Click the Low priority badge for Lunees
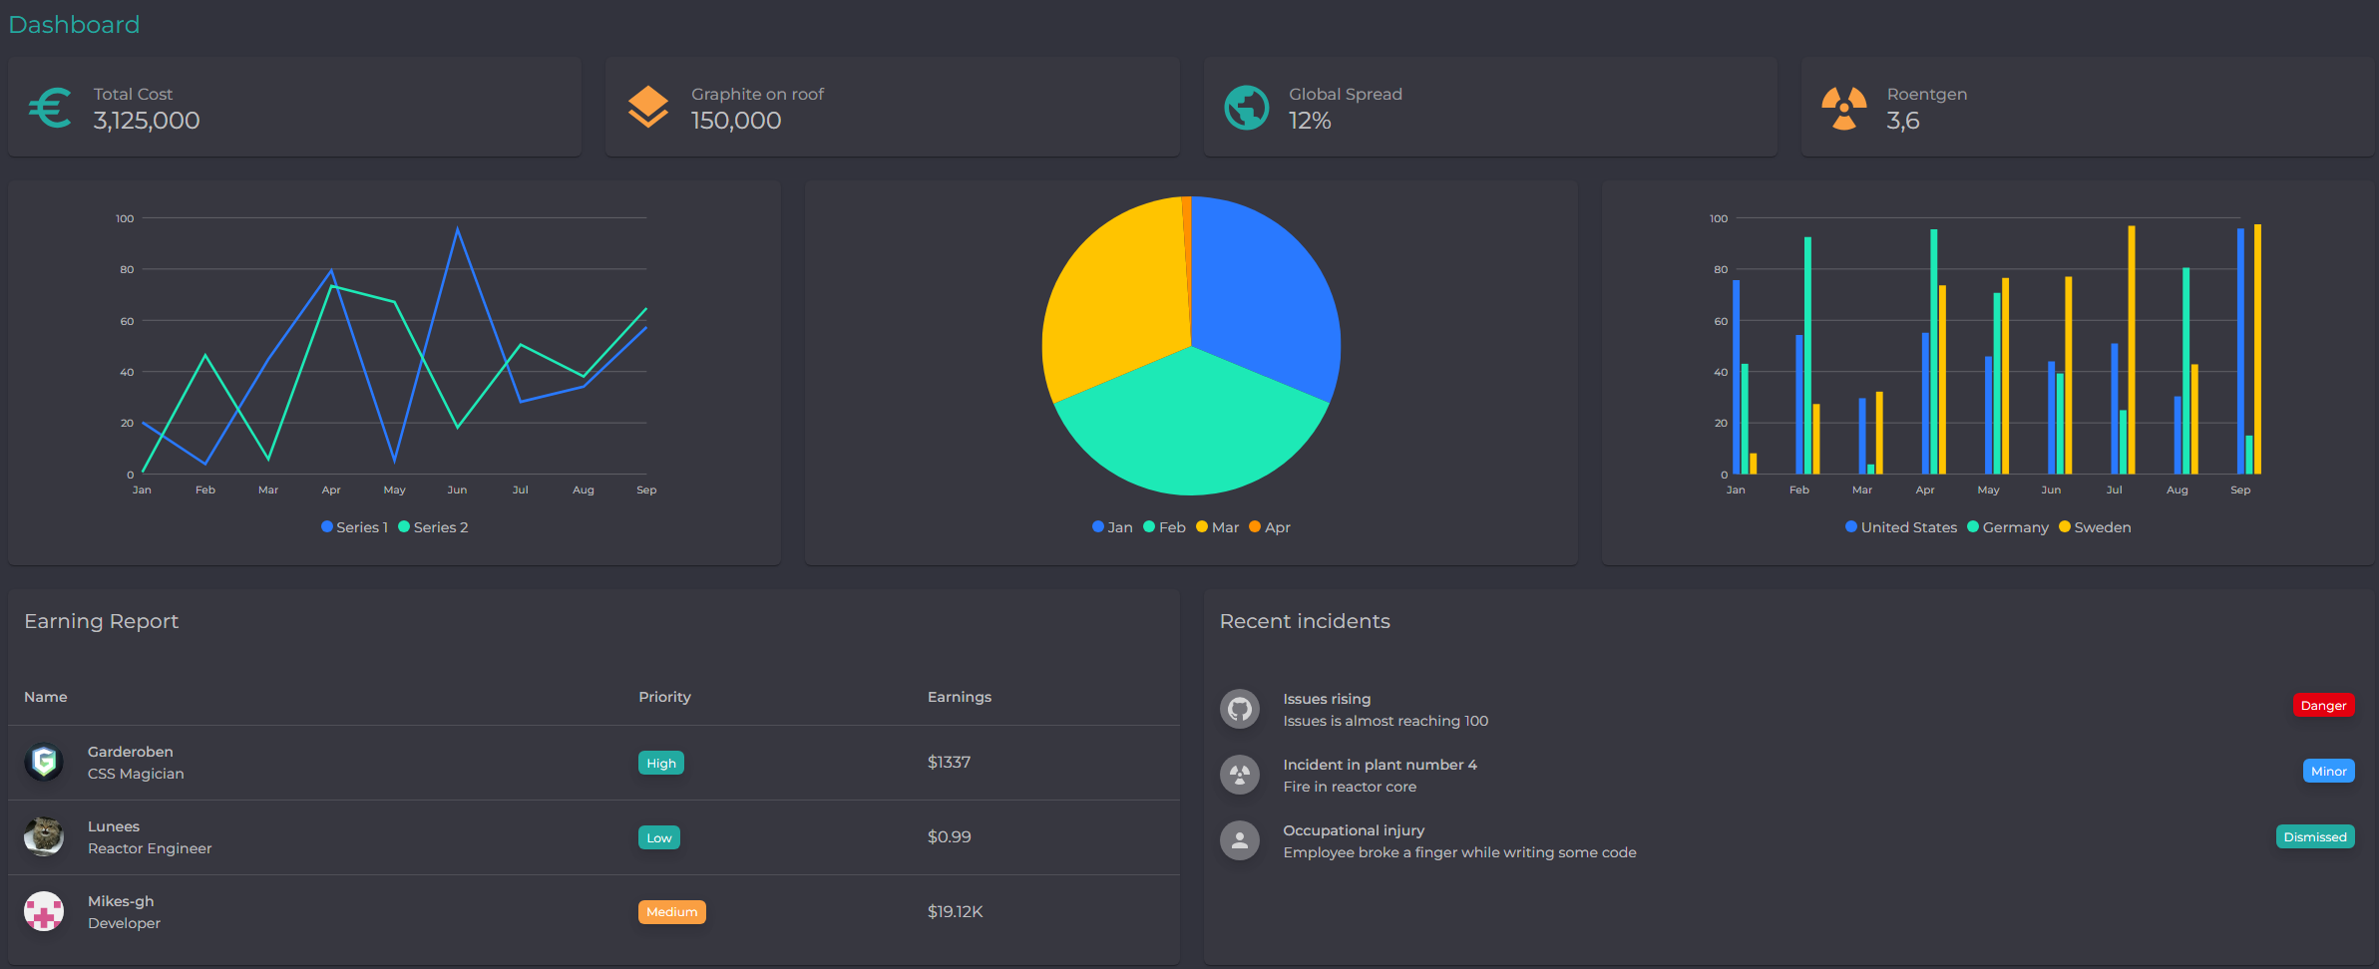 (659, 838)
